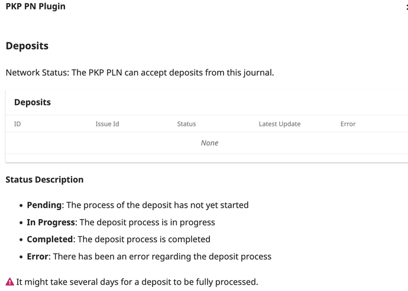
Task: Click the In Progress status description item
Action: pos(121,223)
